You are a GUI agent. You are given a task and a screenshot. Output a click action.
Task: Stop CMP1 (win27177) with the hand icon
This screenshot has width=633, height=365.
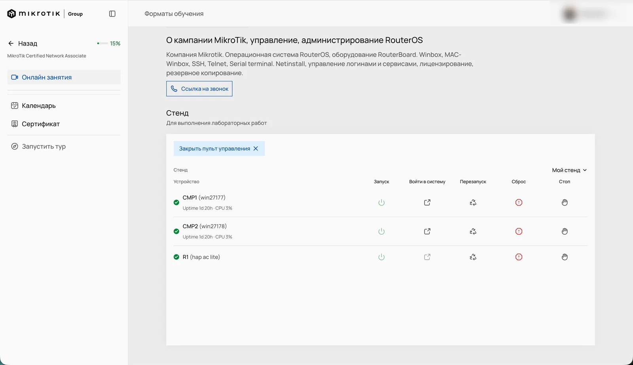(x=565, y=203)
